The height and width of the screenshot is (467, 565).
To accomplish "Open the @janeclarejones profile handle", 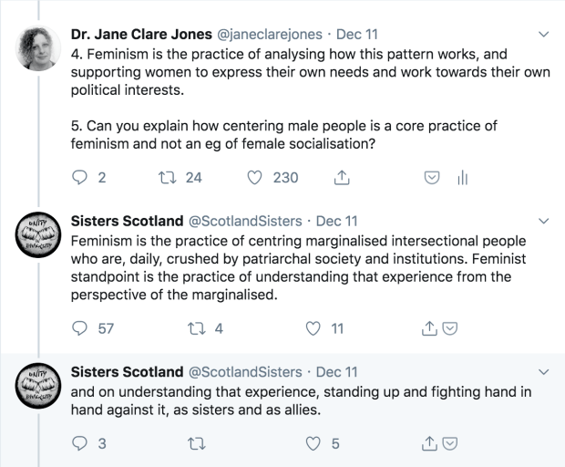I will (x=272, y=35).
